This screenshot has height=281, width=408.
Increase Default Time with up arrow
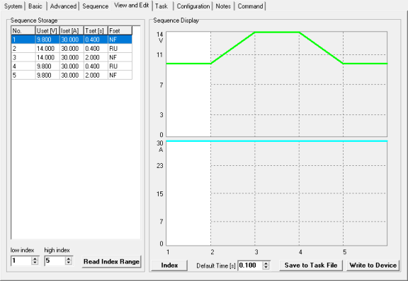266,263
